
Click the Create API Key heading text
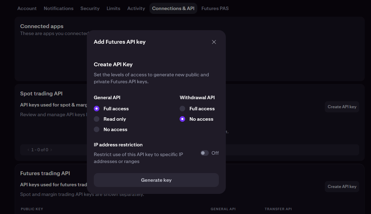click(x=113, y=65)
